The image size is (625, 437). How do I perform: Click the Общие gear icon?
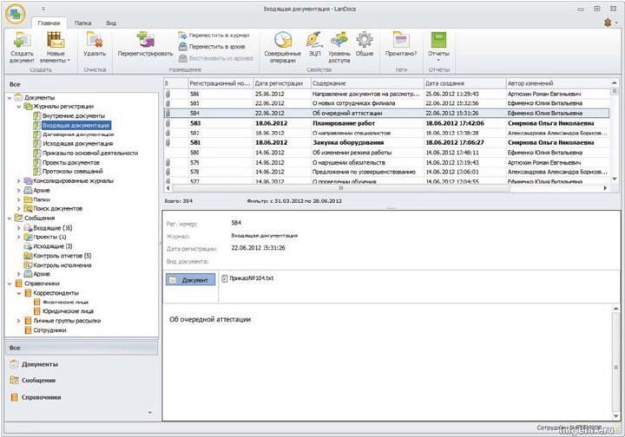pyautogui.click(x=365, y=44)
